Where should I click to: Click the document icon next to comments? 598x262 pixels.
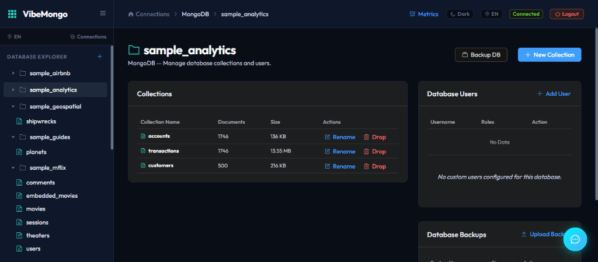click(x=19, y=183)
